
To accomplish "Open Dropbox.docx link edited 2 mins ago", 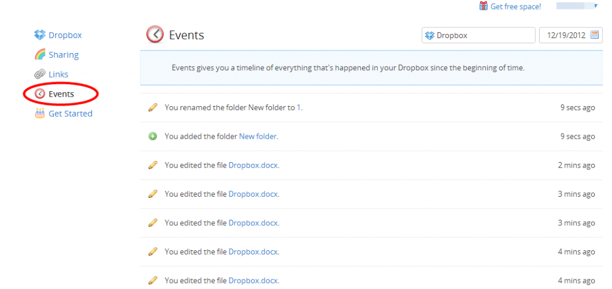I will click(253, 165).
